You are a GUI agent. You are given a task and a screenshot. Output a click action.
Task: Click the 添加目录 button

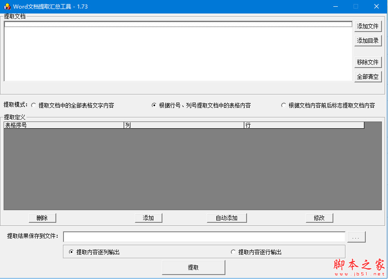click(368, 40)
